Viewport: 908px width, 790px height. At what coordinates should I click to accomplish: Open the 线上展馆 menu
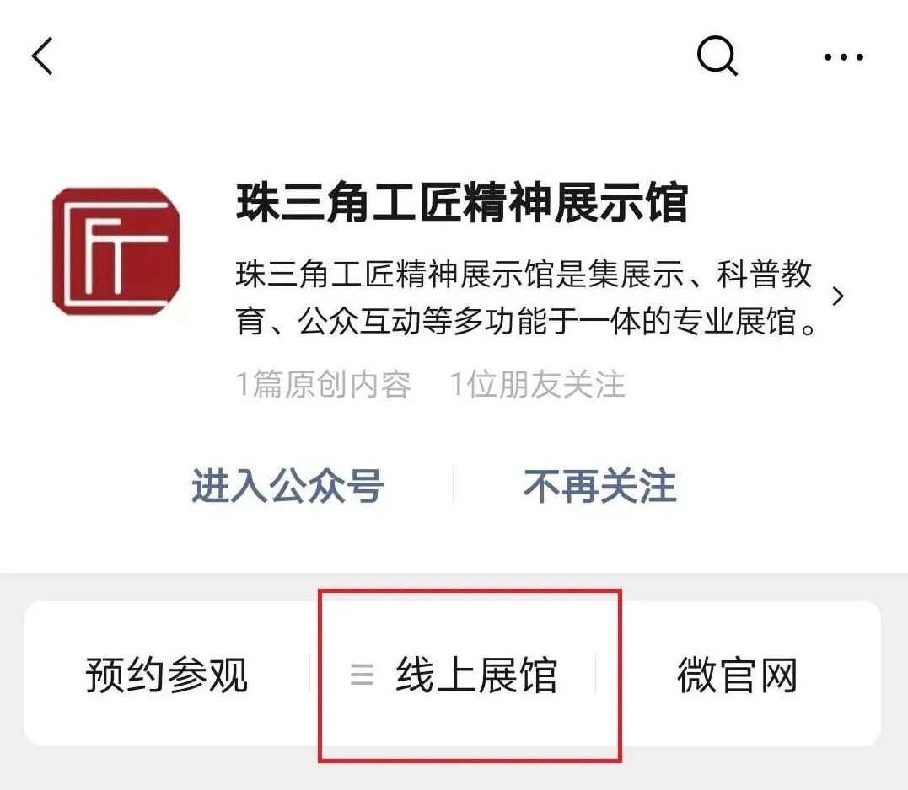tap(476, 675)
